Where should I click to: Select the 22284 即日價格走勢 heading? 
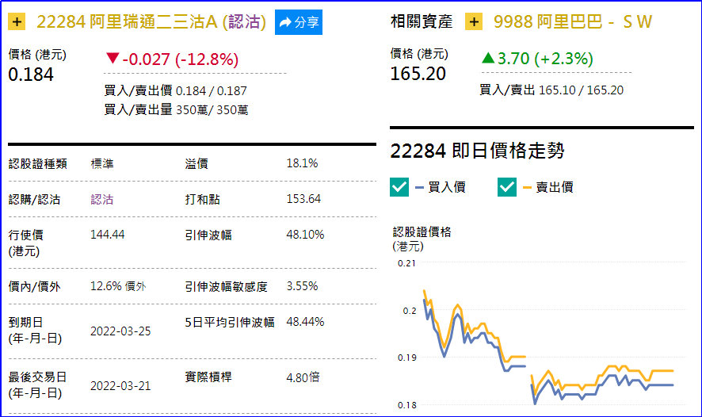[477, 151]
